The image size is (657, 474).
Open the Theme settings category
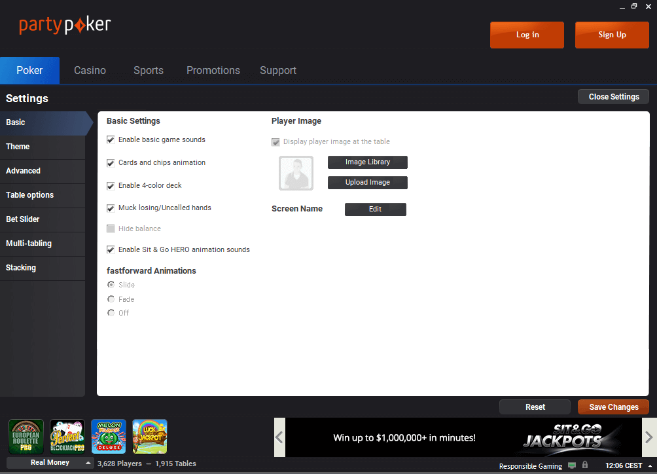tap(43, 147)
